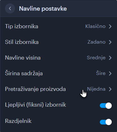Go back using the header arrow button
This screenshot has height=132, width=117.
click(10, 8)
